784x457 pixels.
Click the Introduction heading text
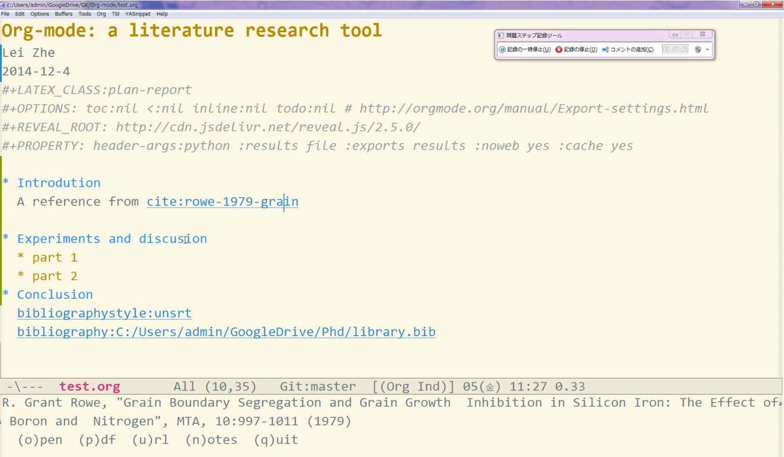click(59, 183)
